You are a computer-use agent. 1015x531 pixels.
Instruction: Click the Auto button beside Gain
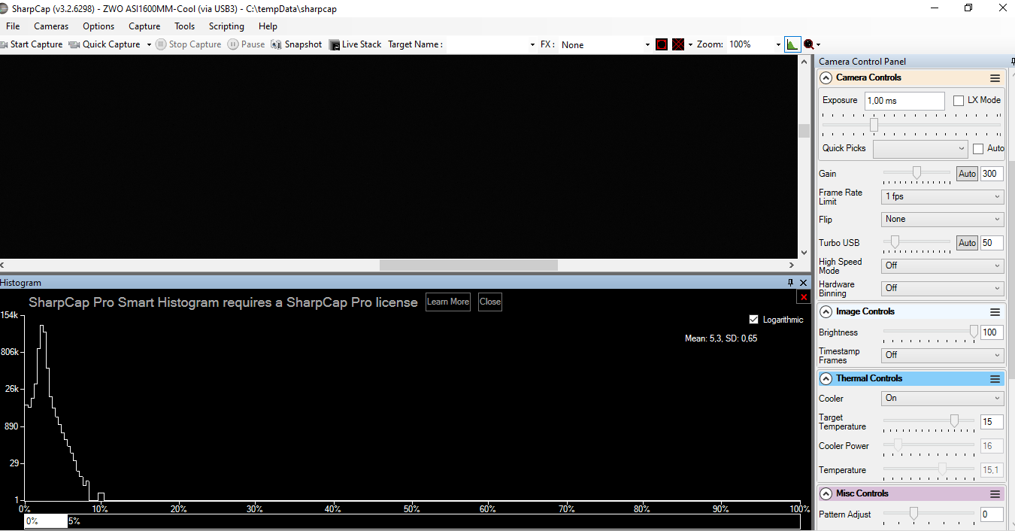(967, 174)
